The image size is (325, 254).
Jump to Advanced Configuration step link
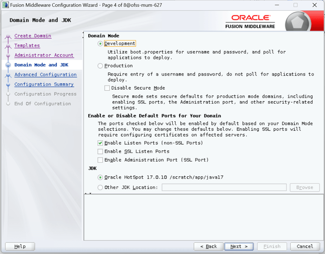click(x=45, y=75)
